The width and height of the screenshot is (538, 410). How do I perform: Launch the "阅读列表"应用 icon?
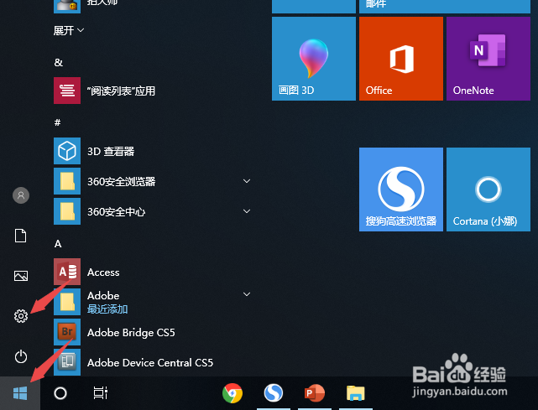coord(67,91)
